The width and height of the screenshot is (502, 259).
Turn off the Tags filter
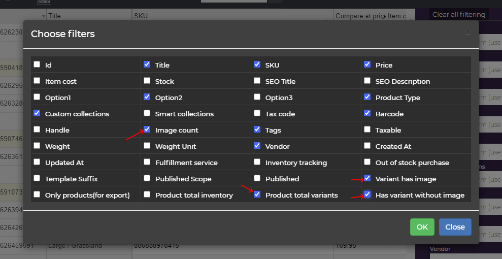click(257, 129)
